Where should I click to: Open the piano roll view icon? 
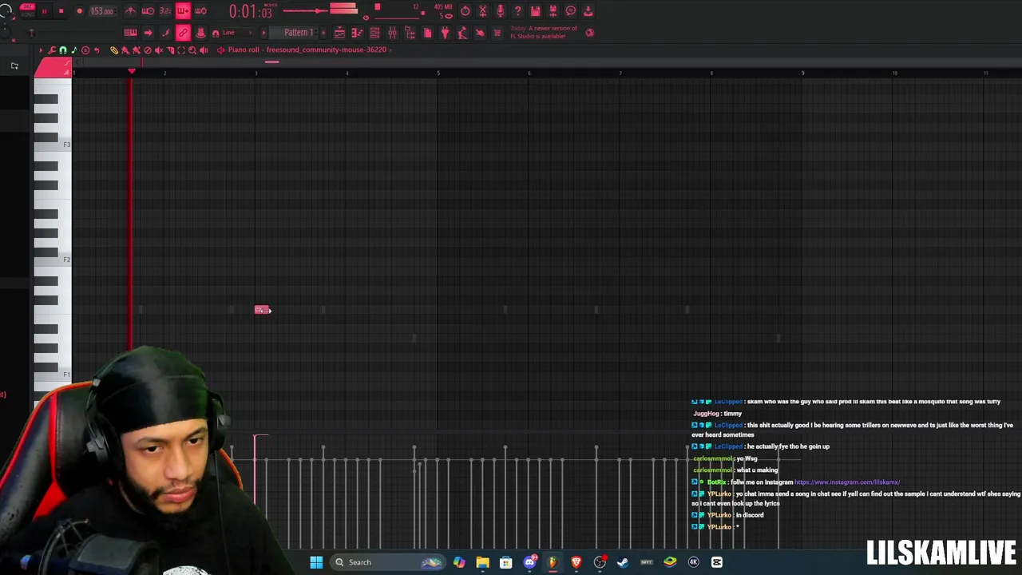pyautogui.click(x=357, y=33)
